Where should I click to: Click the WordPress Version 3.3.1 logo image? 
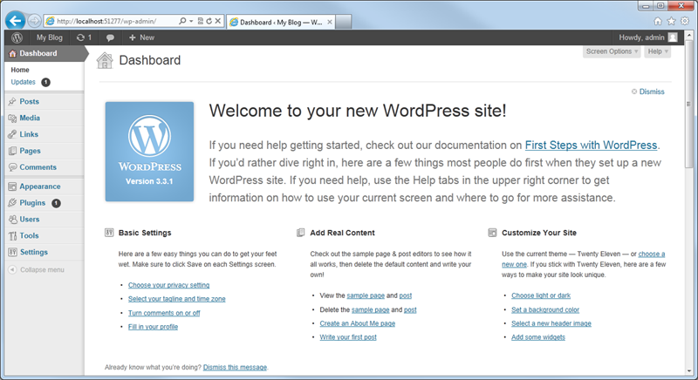149,152
